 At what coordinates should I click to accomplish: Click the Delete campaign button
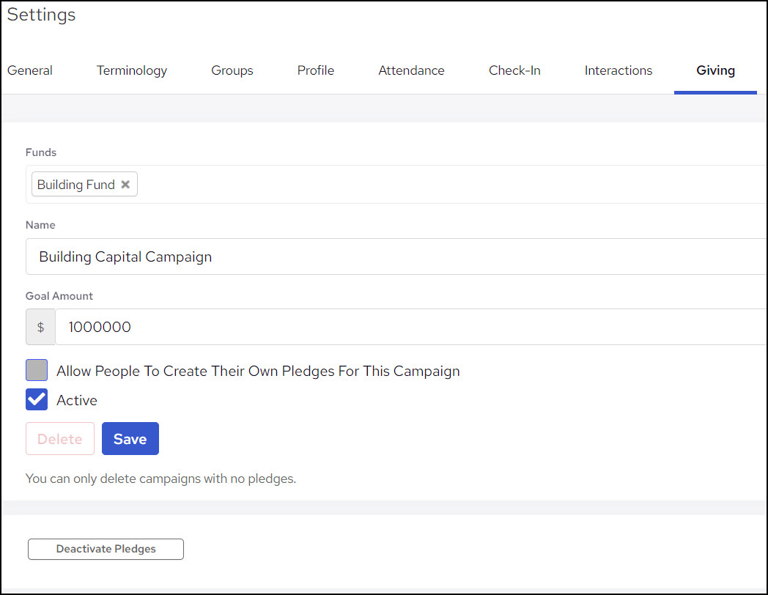[60, 439]
